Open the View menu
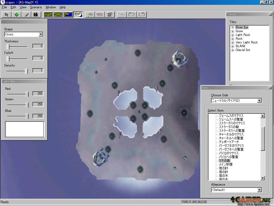274x206 pixels. coord(23,7)
